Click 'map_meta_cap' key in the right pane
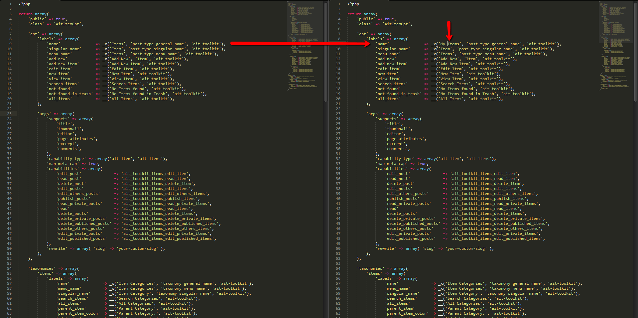 click(x=391, y=164)
